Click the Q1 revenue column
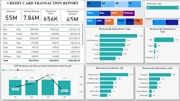The height and width of the screenshot is (101, 180). coord(15,88)
